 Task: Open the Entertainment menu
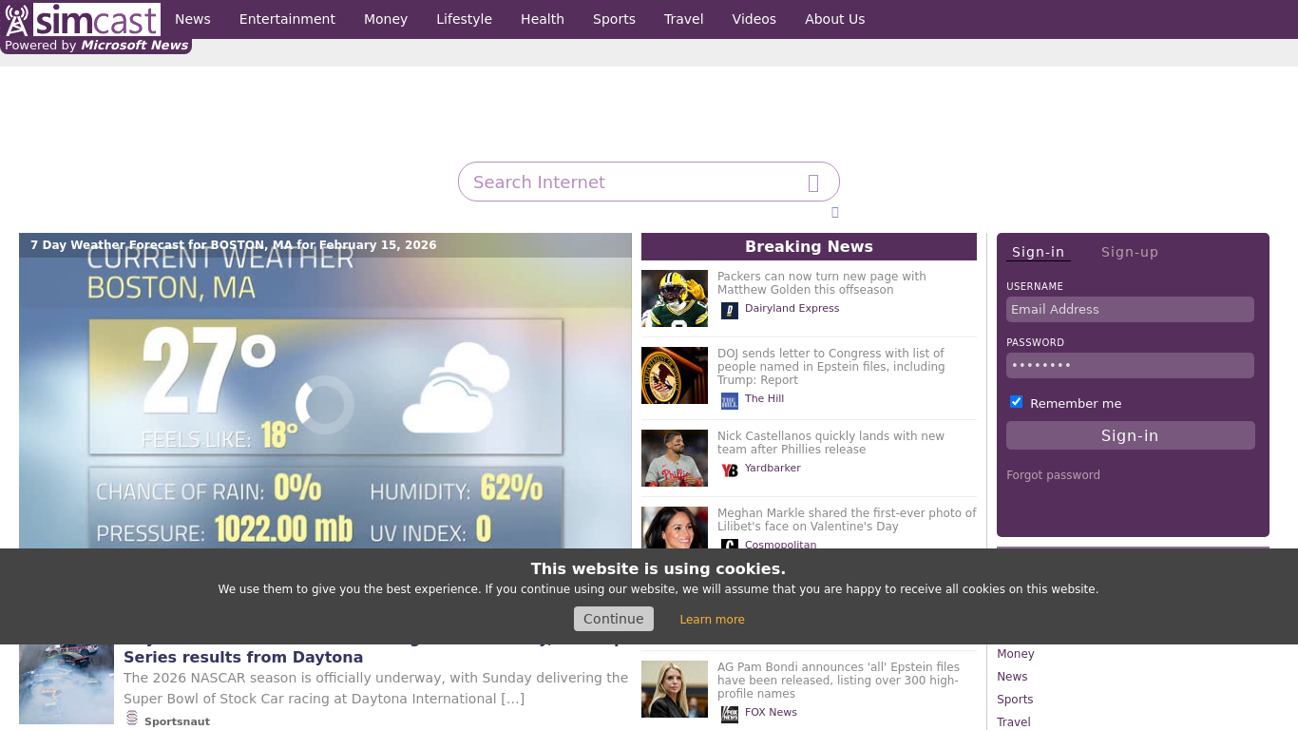287,19
